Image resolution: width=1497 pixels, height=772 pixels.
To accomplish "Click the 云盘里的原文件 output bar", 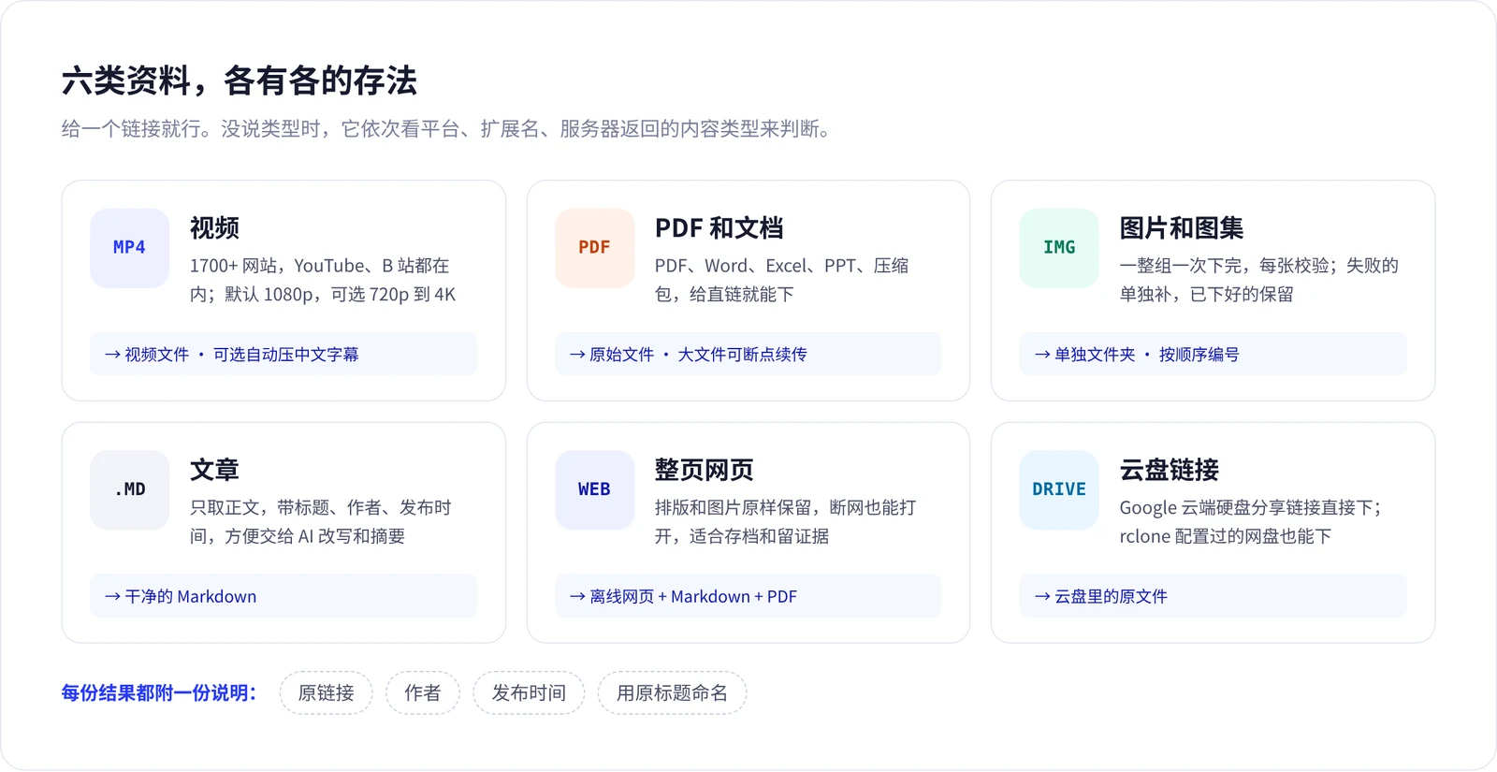I will [x=1214, y=597].
